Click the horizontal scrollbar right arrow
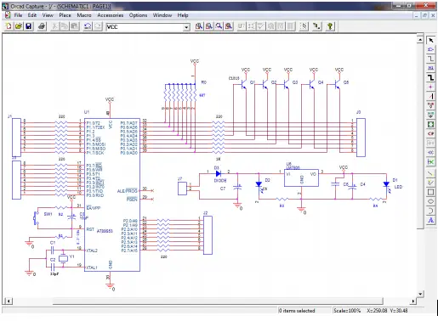 click(x=413, y=301)
